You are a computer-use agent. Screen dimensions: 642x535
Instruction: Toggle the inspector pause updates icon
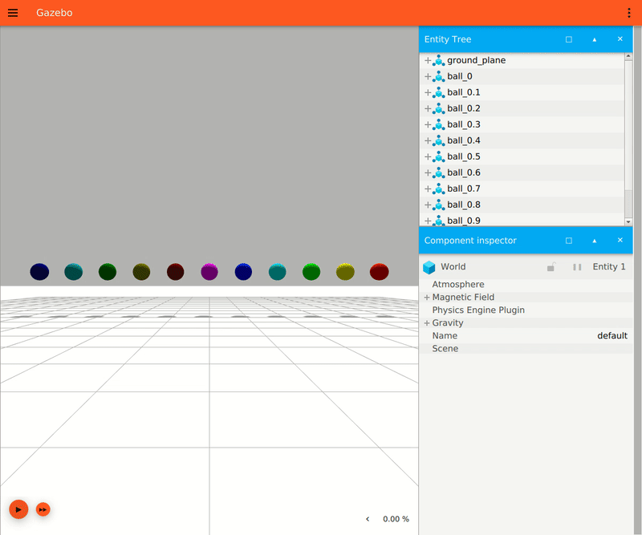[576, 267]
